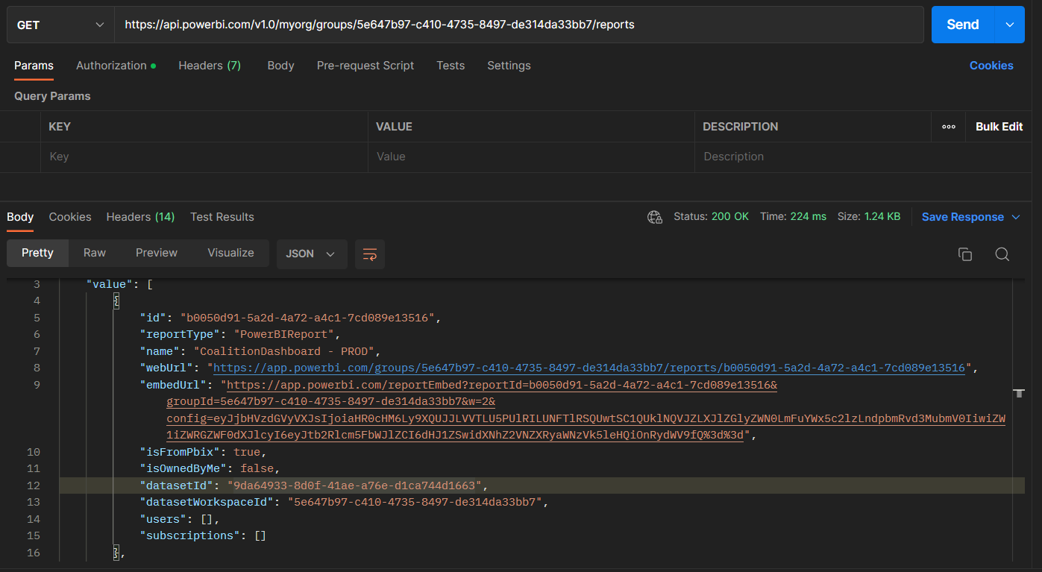Expand the Save Response dropdown arrow
Viewport: 1042px width, 572px height.
pyautogui.click(x=1015, y=217)
